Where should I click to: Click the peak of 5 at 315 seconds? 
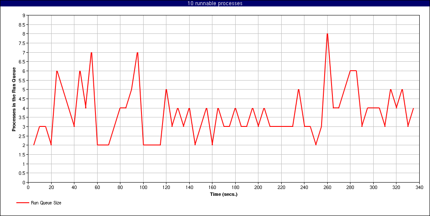click(390, 90)
